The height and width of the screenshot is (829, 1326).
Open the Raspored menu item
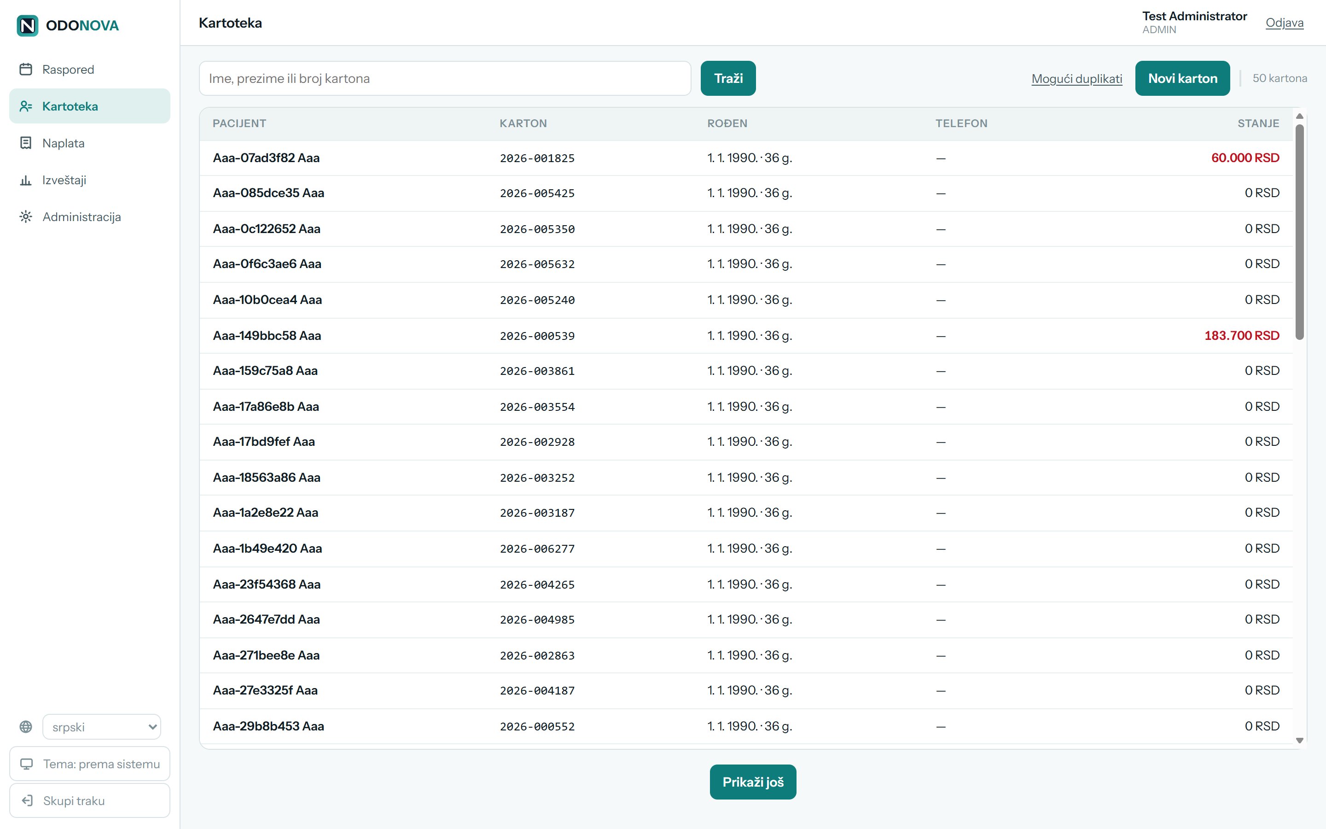point(90,69)
